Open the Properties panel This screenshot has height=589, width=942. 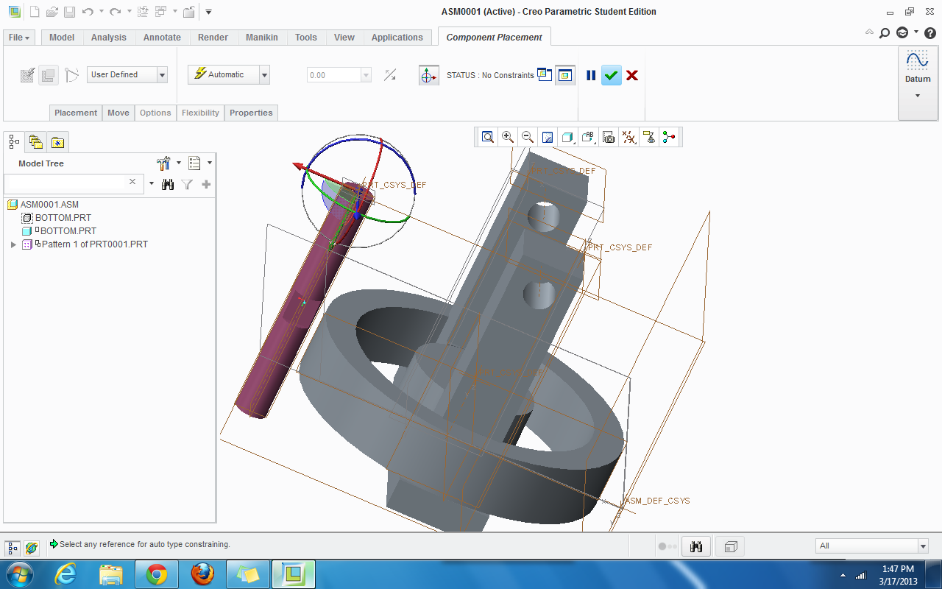(x=251, y=113)
